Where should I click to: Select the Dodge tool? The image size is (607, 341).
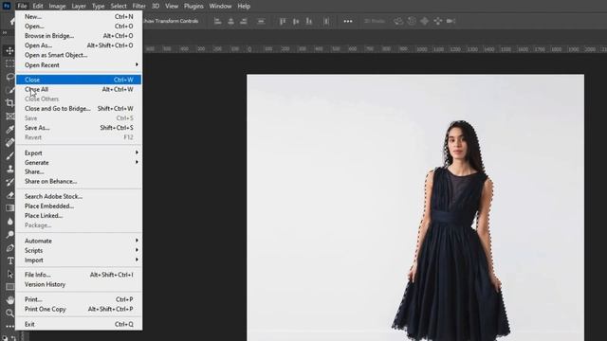[9, 235]
